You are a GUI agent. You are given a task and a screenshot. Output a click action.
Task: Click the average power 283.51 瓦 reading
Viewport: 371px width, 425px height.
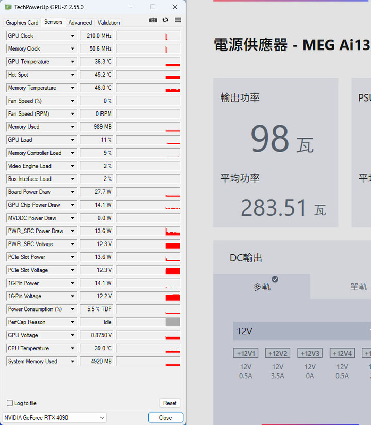(283, 208)
